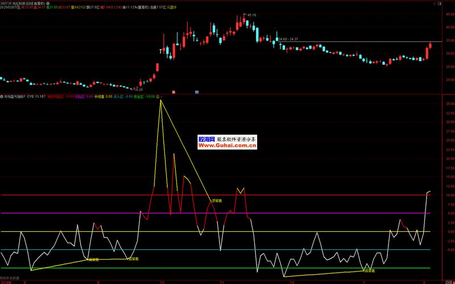The image size is (455, 284).
Task: Click the 风险区 5.00 legend entry
Action: pyautogui.click(x=84, y=97)
